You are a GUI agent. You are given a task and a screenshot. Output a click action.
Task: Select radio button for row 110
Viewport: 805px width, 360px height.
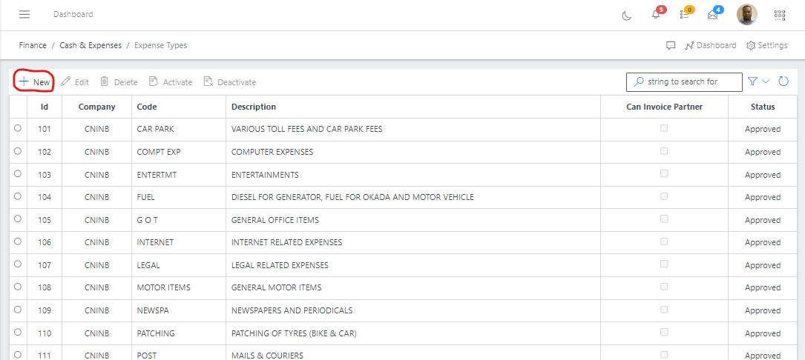pyautogui.click(x=18, y=333)
